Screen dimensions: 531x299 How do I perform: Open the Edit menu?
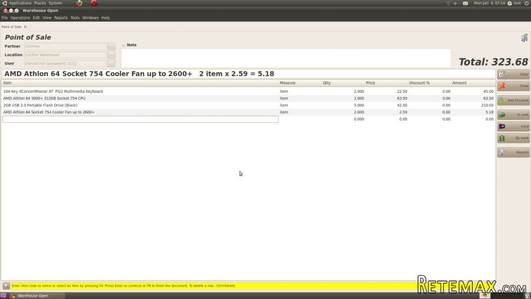[x=36, y=18]
